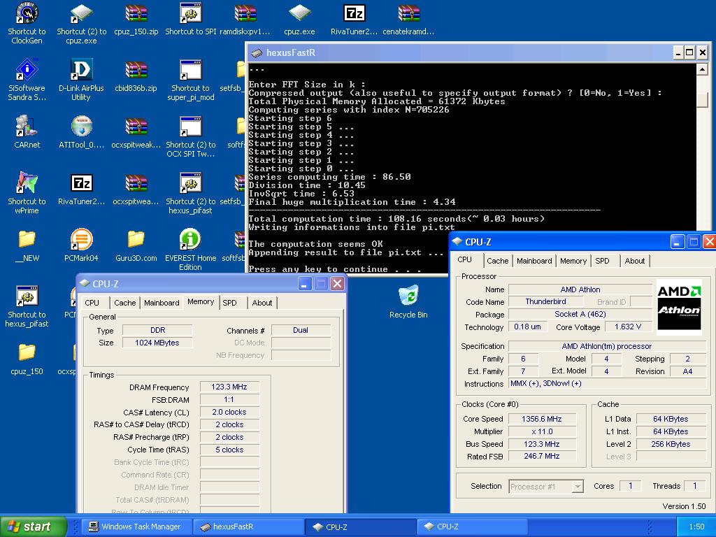Click the Core Speed 1356.6 MHz value
Viewport: 716px width, 537px height.
point(542,419)
